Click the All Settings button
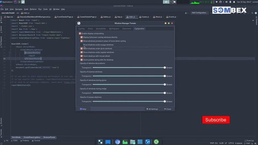 coord(152,109)
